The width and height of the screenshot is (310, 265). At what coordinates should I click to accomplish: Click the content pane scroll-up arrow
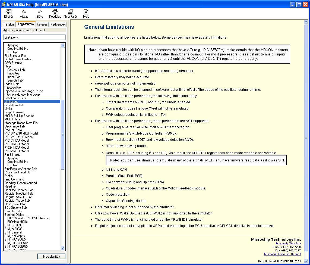pos(306,22)
